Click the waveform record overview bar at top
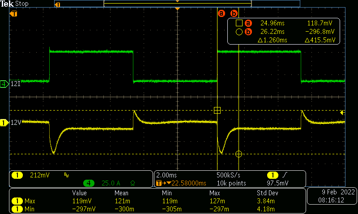This screenshot has width=358, height=214. click(177, 4)
